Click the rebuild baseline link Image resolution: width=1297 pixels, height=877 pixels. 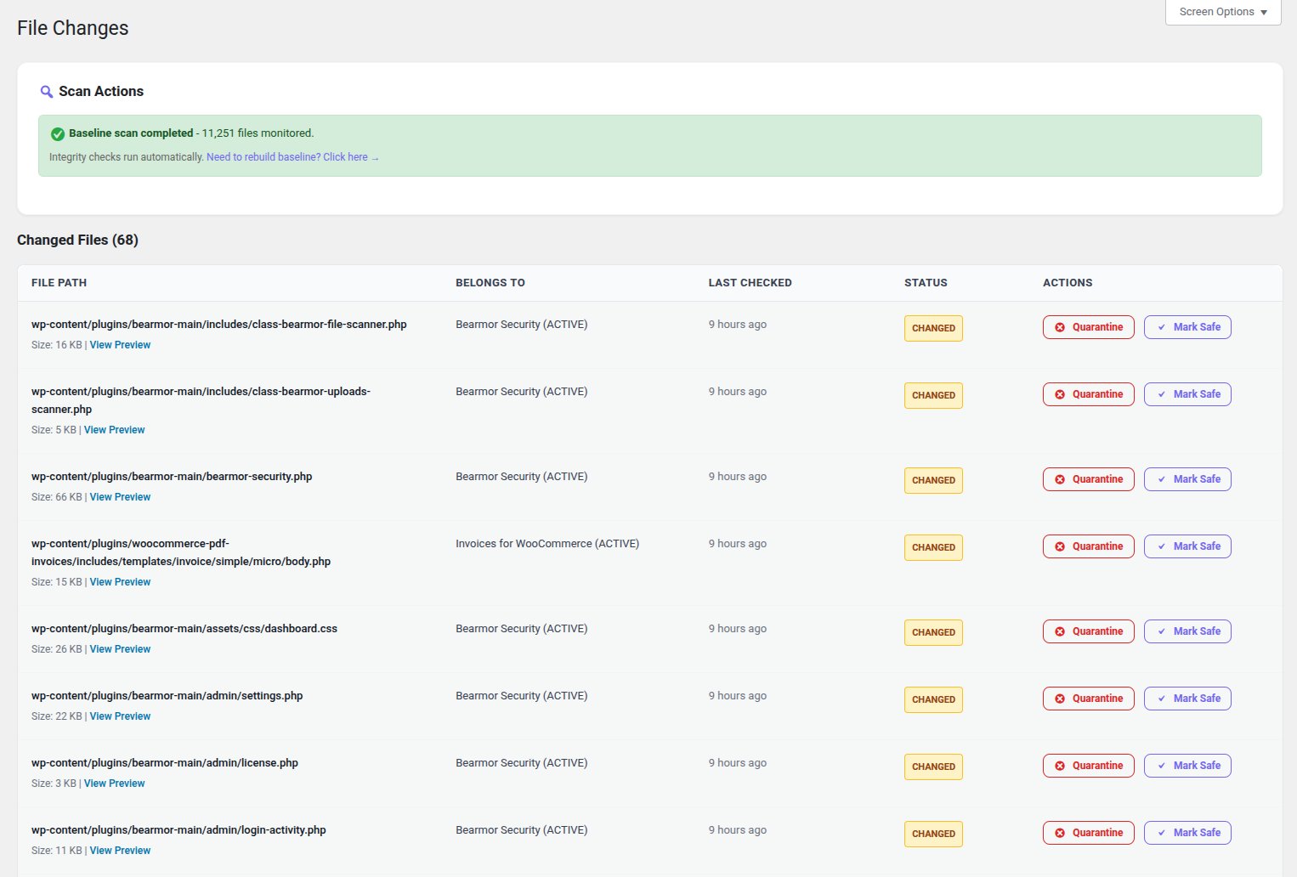pyautogui.click(x=292, y=156)
